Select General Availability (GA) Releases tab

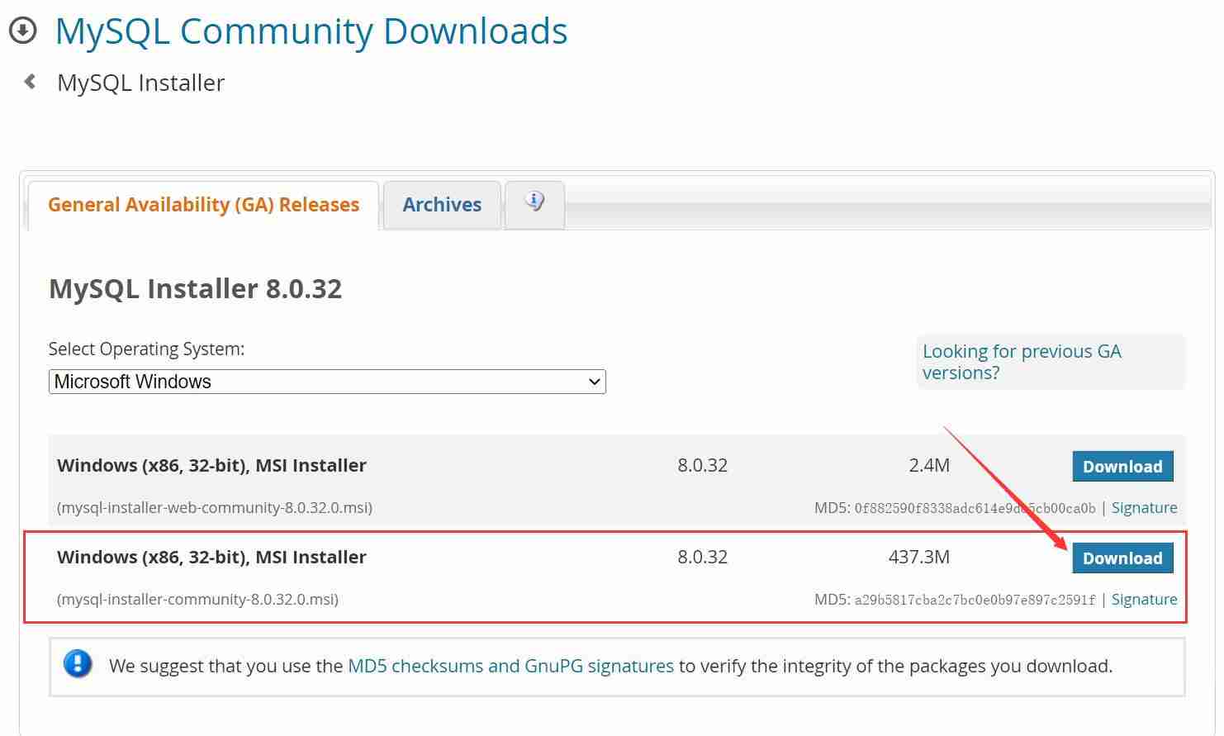(203, 205)
